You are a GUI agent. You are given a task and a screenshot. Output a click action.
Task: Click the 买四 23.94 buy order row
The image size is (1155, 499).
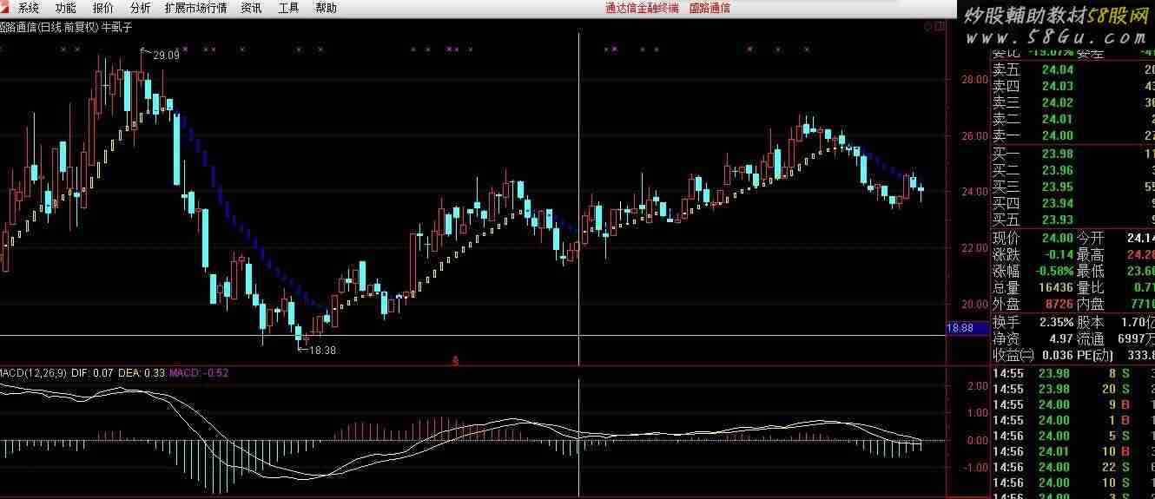pyautogui.click(x=1073, y=203)
